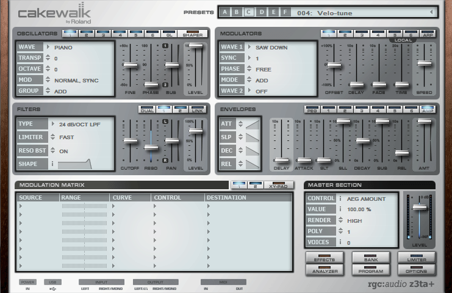Viewport: 452px width, 293px height.
Task: Click master VALUE info icon
Action: 340,209
